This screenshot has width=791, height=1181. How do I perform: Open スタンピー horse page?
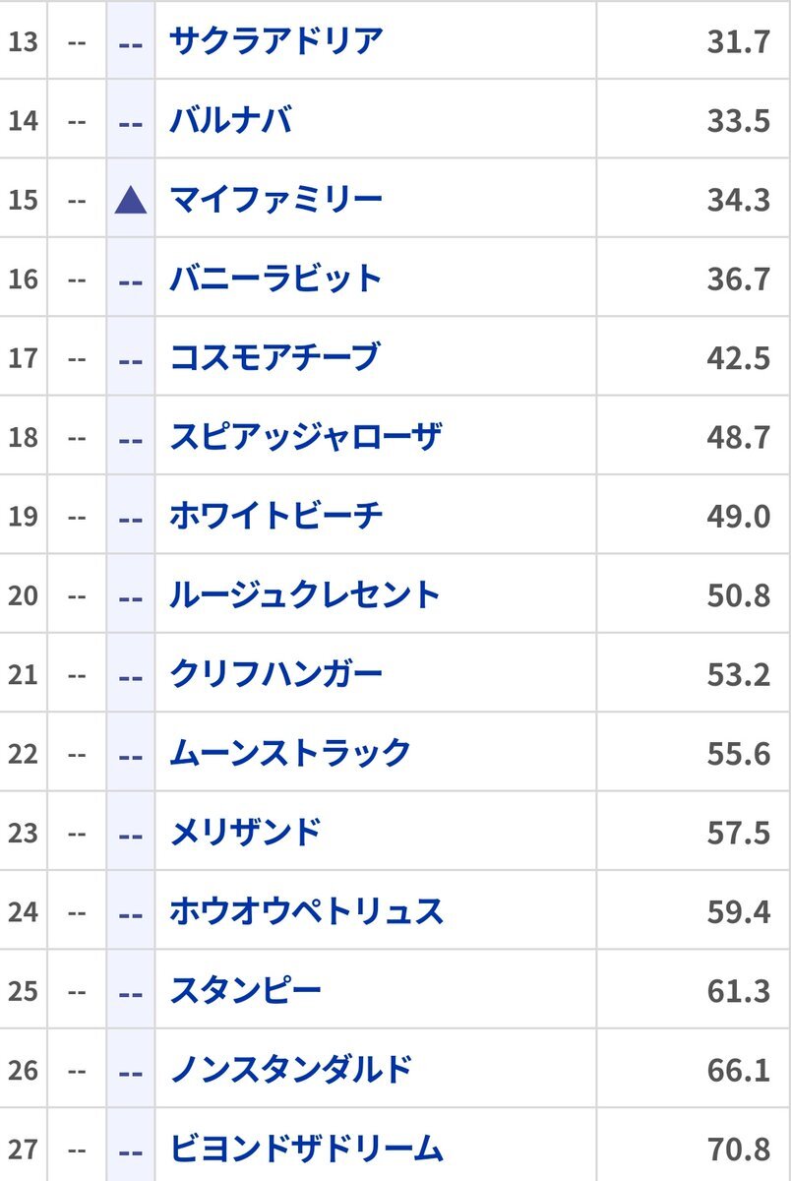(x=246, y=990)
